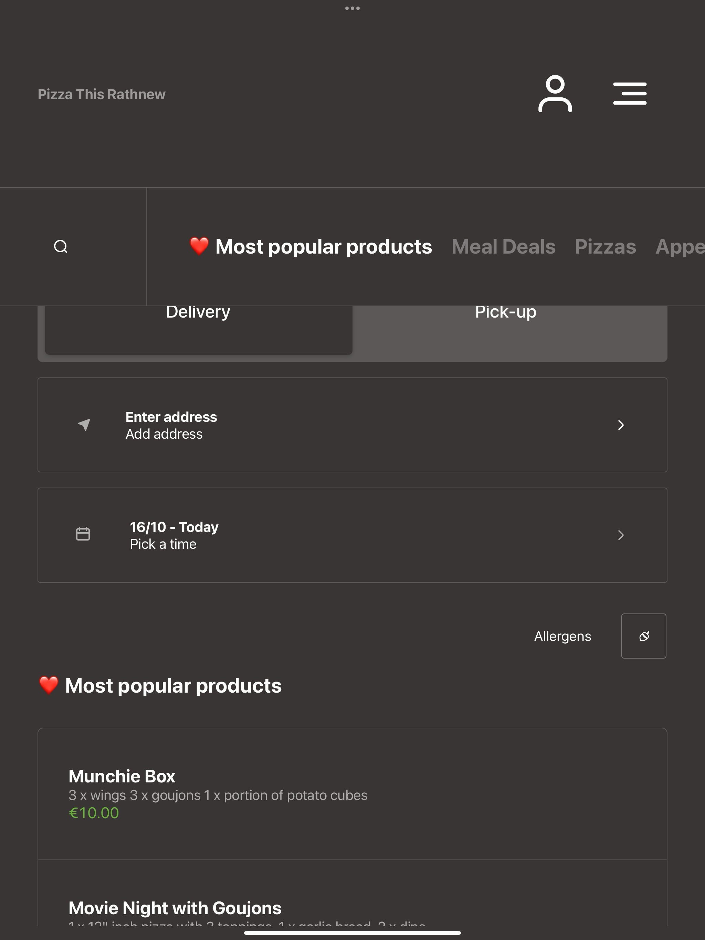Open the hamburger menu icon
705x940 pixels.
point(630,94)
